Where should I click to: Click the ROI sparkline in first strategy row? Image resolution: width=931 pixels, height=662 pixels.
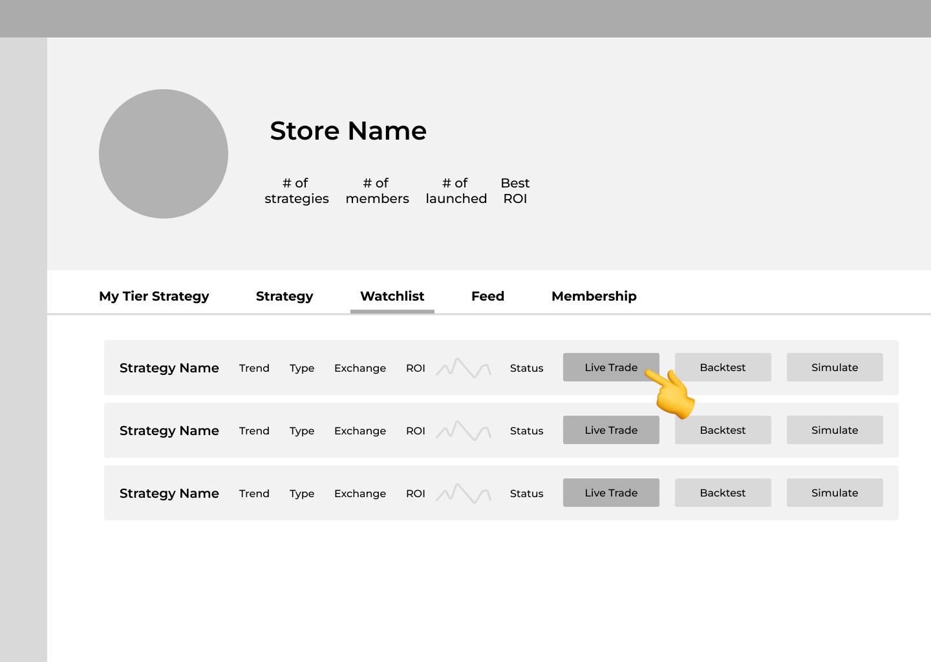[464, 368]
